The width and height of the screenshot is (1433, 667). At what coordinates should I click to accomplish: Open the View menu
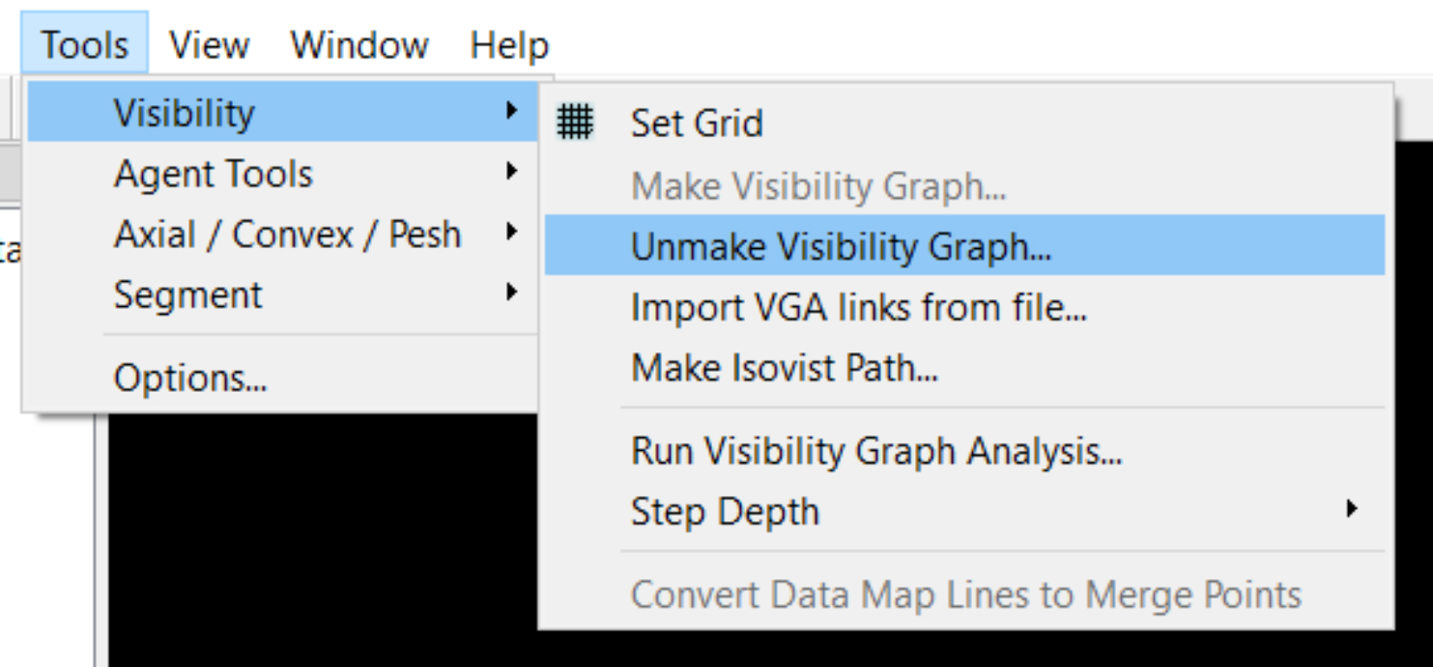(210, 44)
